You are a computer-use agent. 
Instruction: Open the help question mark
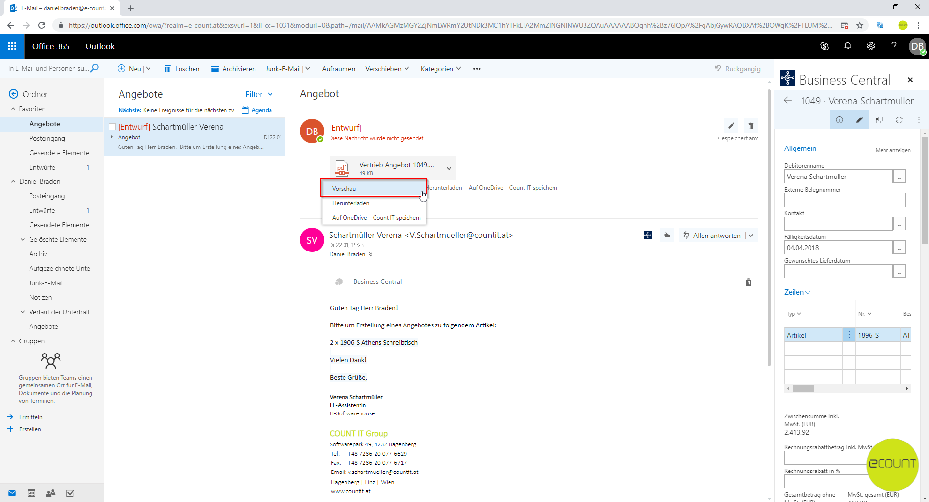(x=894, y=46)
